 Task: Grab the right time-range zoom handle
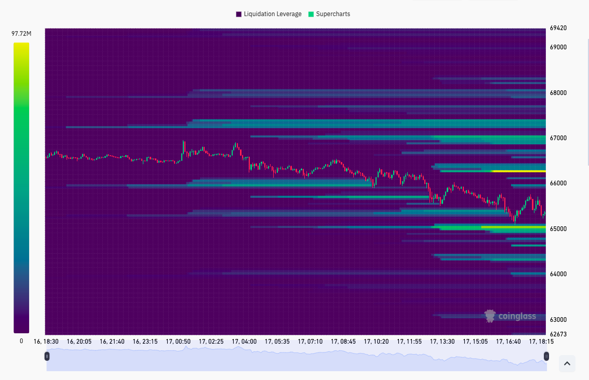pyautogui.click(x=546, y=356)
